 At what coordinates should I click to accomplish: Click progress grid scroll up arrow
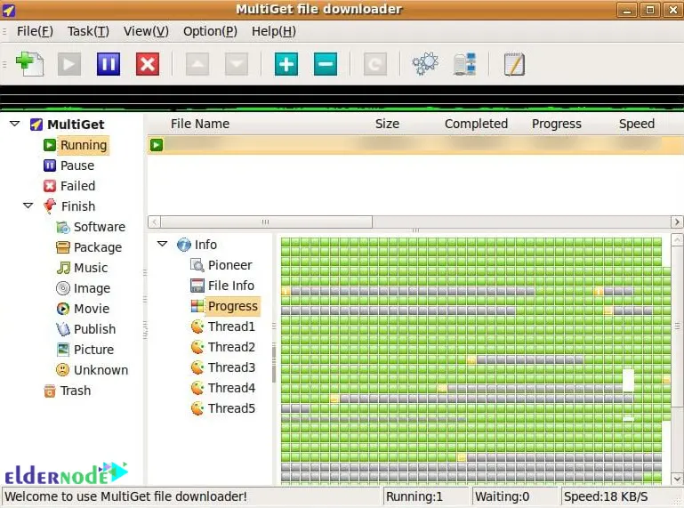click(x=677, y=239)
